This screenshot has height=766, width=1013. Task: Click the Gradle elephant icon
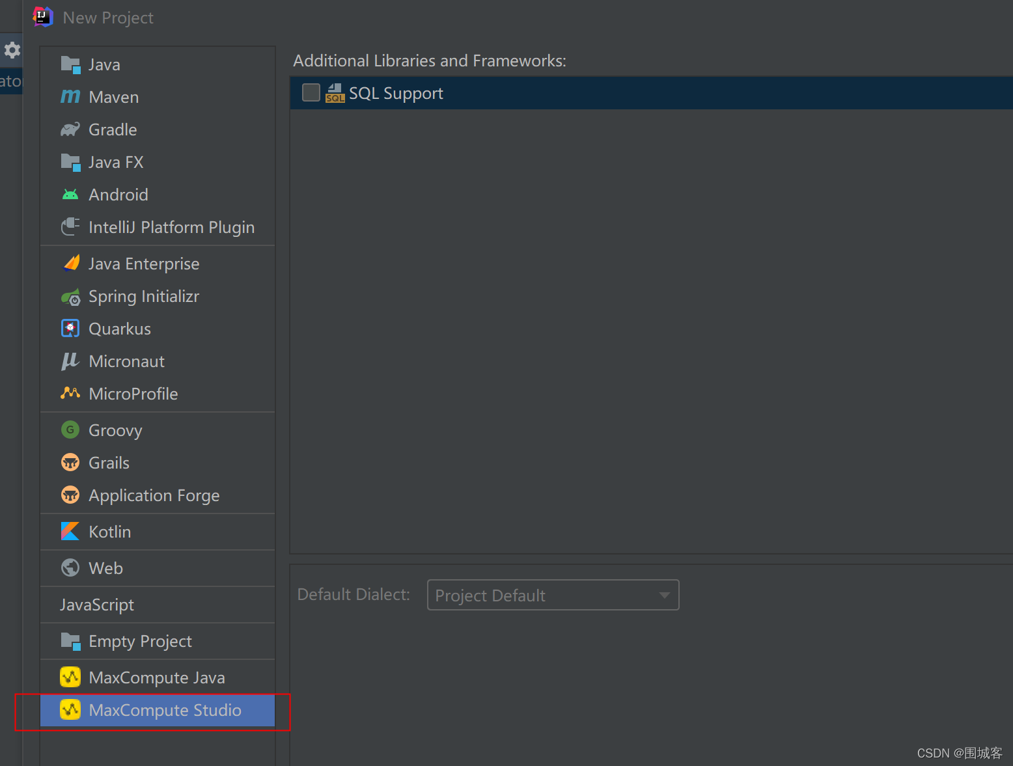coord(70,130)
